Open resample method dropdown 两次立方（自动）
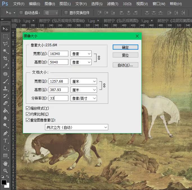This screenshot has height=190, width=192. click(76, 127)
